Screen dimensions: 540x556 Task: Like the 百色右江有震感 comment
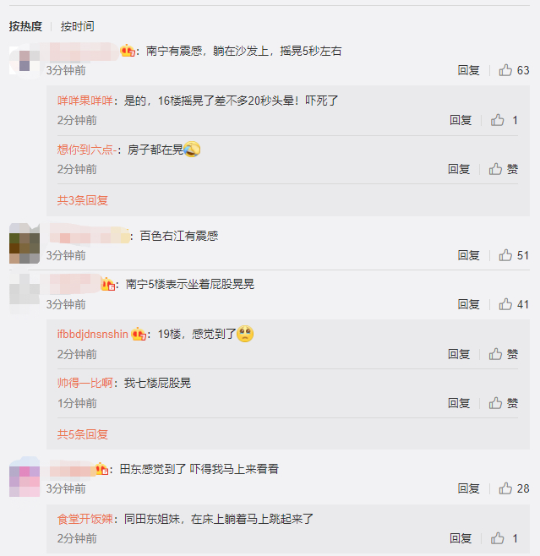pyautogui.click(x=514, y=255)
